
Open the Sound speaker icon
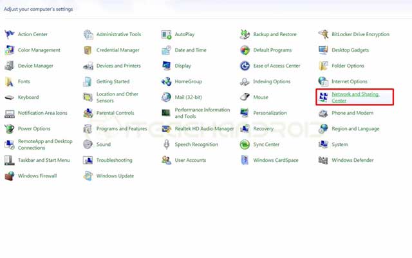pos(88,144)
